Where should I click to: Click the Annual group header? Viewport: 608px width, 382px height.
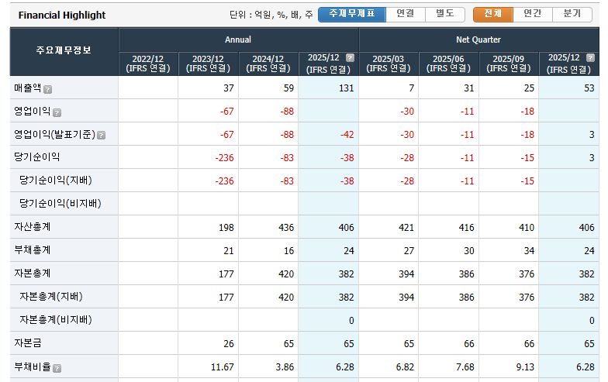pos(238,40)
